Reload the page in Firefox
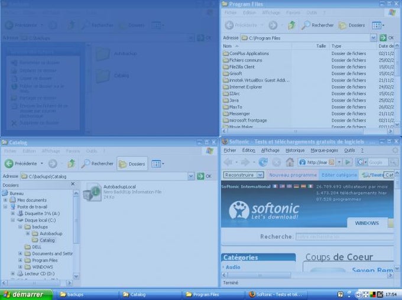Viewport: 402px width, 300px height. tap(263, 162)
